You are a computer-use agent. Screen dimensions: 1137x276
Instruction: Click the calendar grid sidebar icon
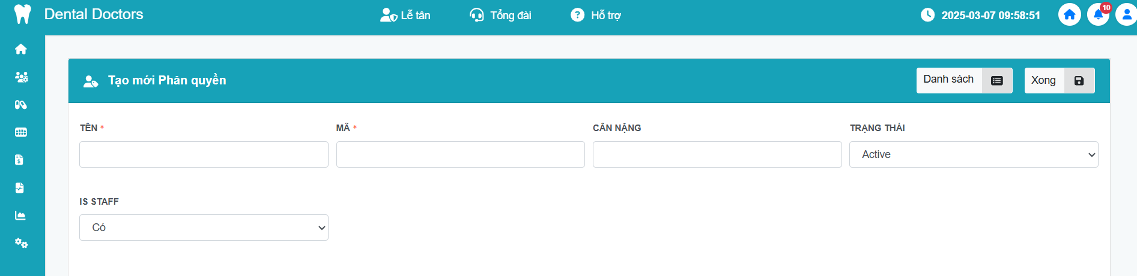pyautogui.click(x=21, y=132)
